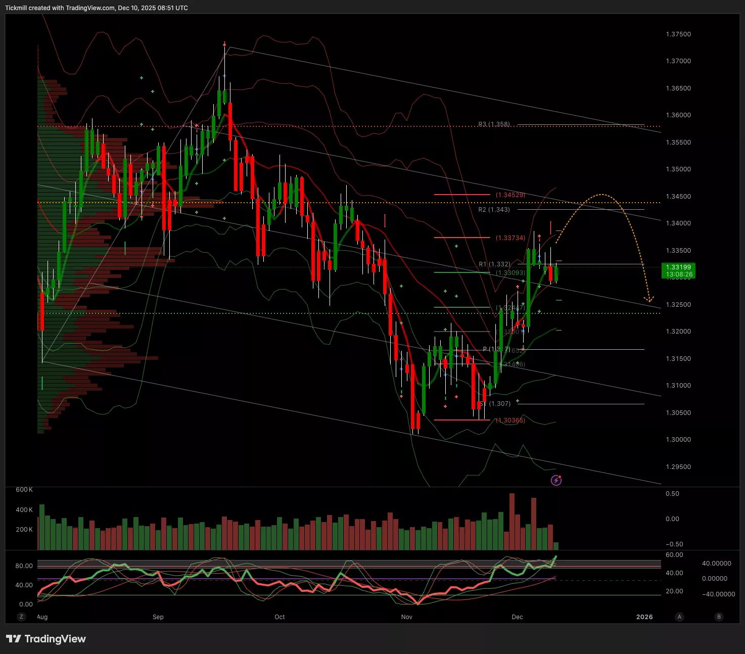The width and height of the screenshot is (745, 654).
Task: Click the Z timezone button on time axis
Action: click(x=21, y=617)
